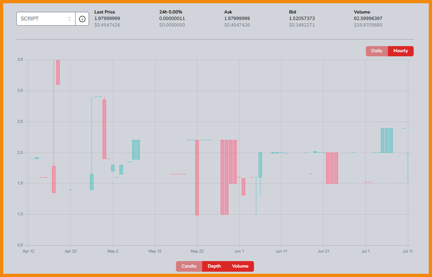The height and width of the screenshot is (277, 432).
Task: Click the Jun 21 x-axis label
Action: tap(323, 251)
